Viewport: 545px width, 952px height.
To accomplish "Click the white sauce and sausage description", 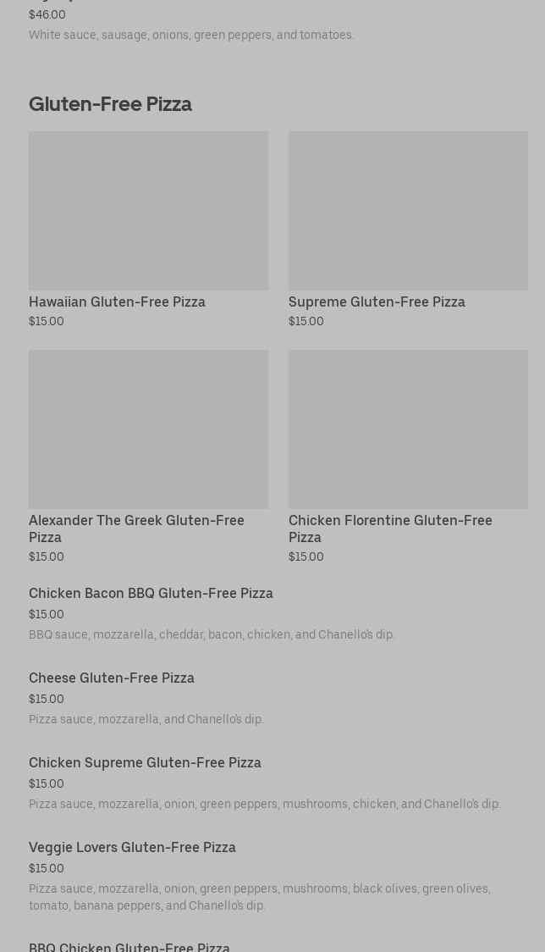I will click(x=191, y=36).
